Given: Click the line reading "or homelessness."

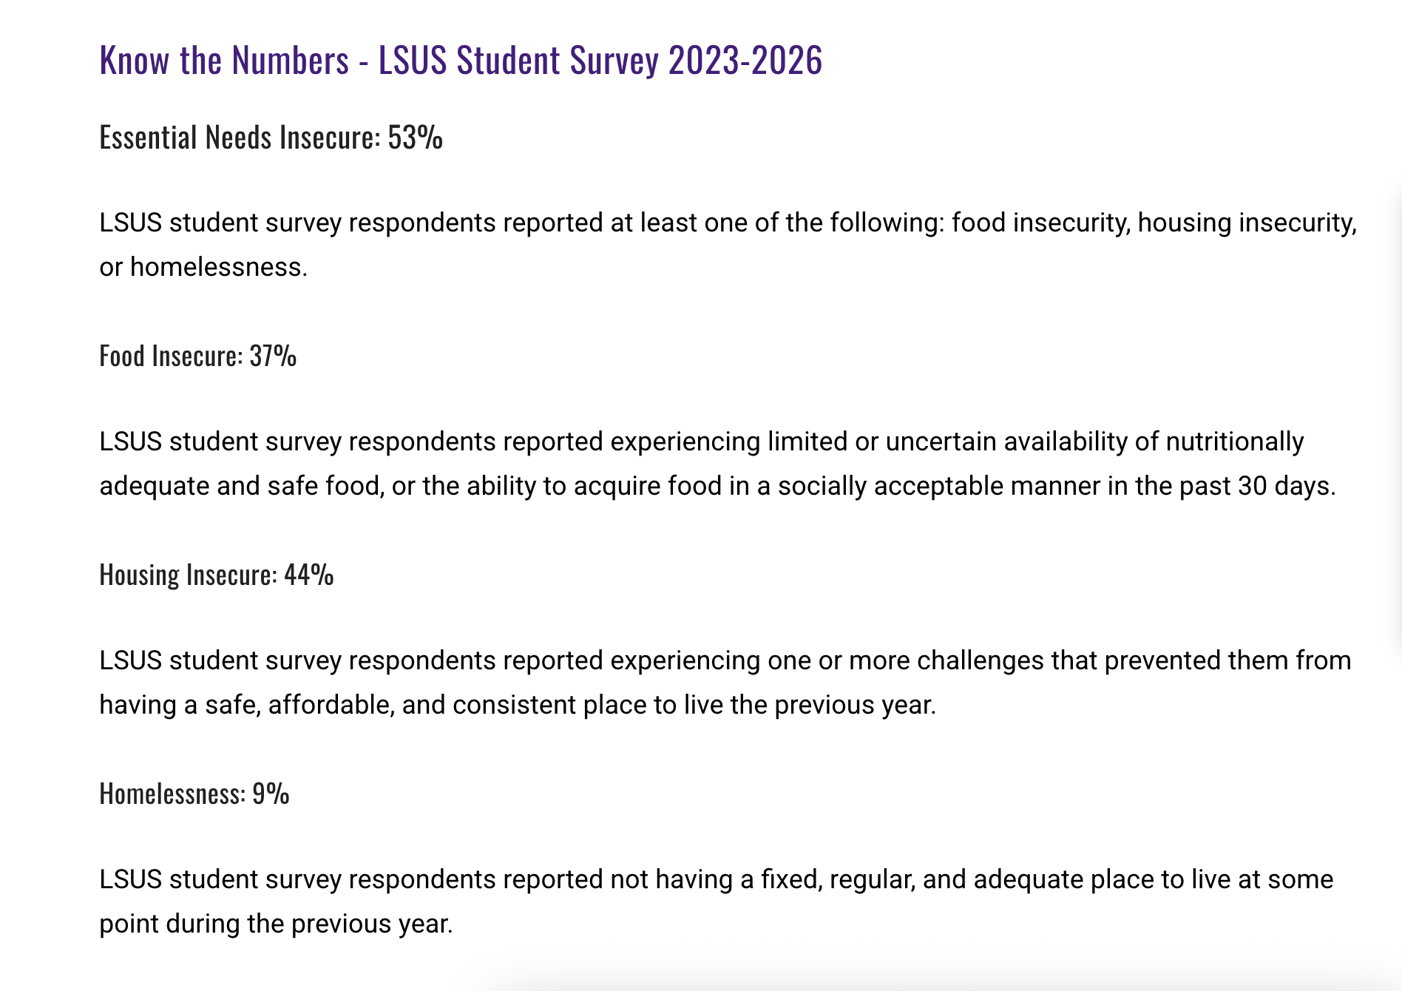Looking at the screenshot, I should click(x=203, y=267).
